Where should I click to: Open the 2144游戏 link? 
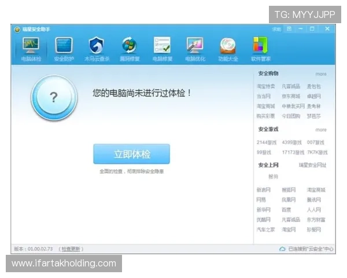tap(267, 142)
